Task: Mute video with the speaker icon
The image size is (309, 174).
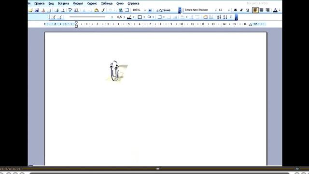Action: click(297, 169)
